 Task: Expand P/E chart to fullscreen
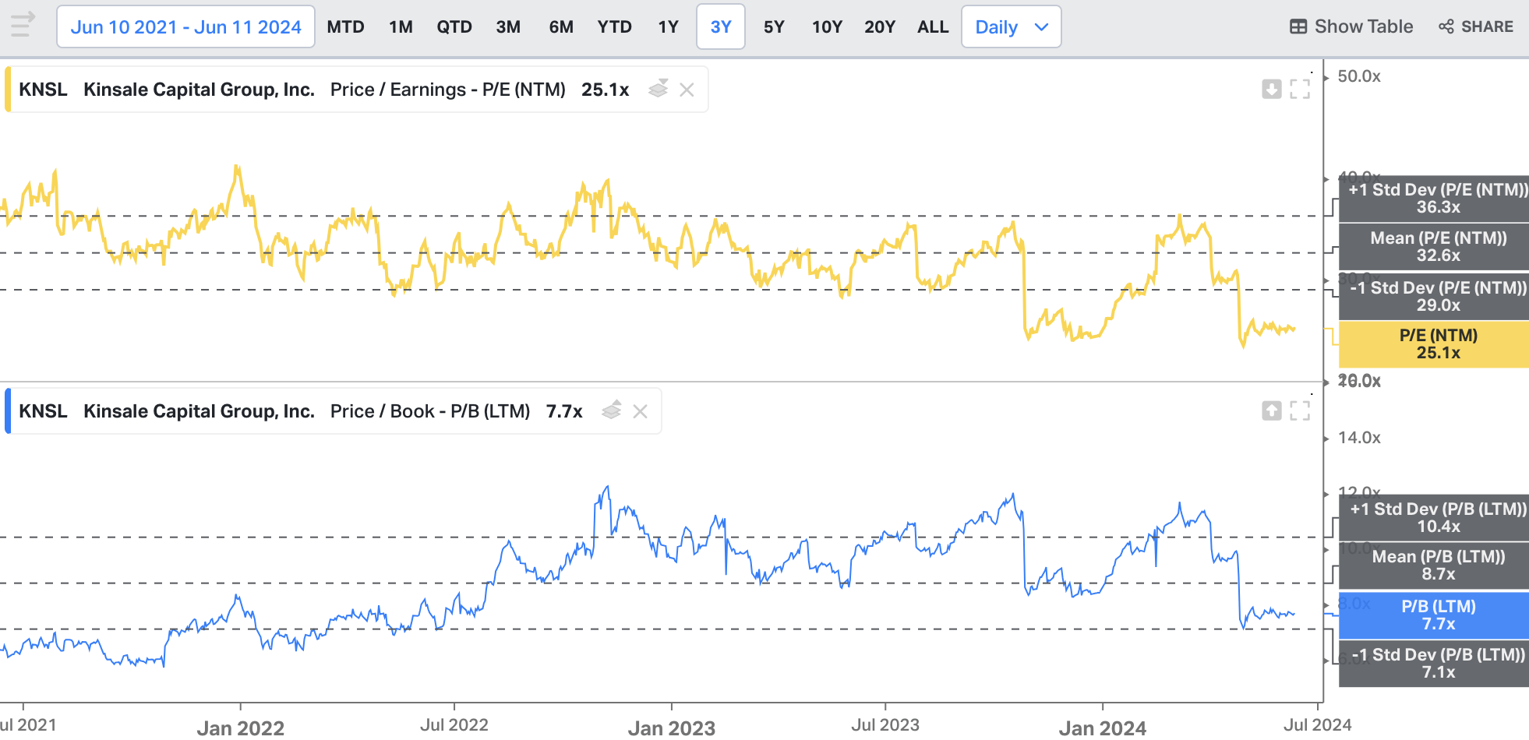pyautogui.click(x=1300, y=89)
